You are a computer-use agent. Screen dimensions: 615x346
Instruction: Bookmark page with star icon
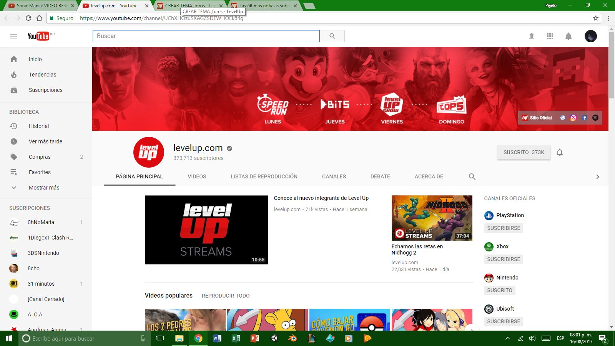pos(596,18)
